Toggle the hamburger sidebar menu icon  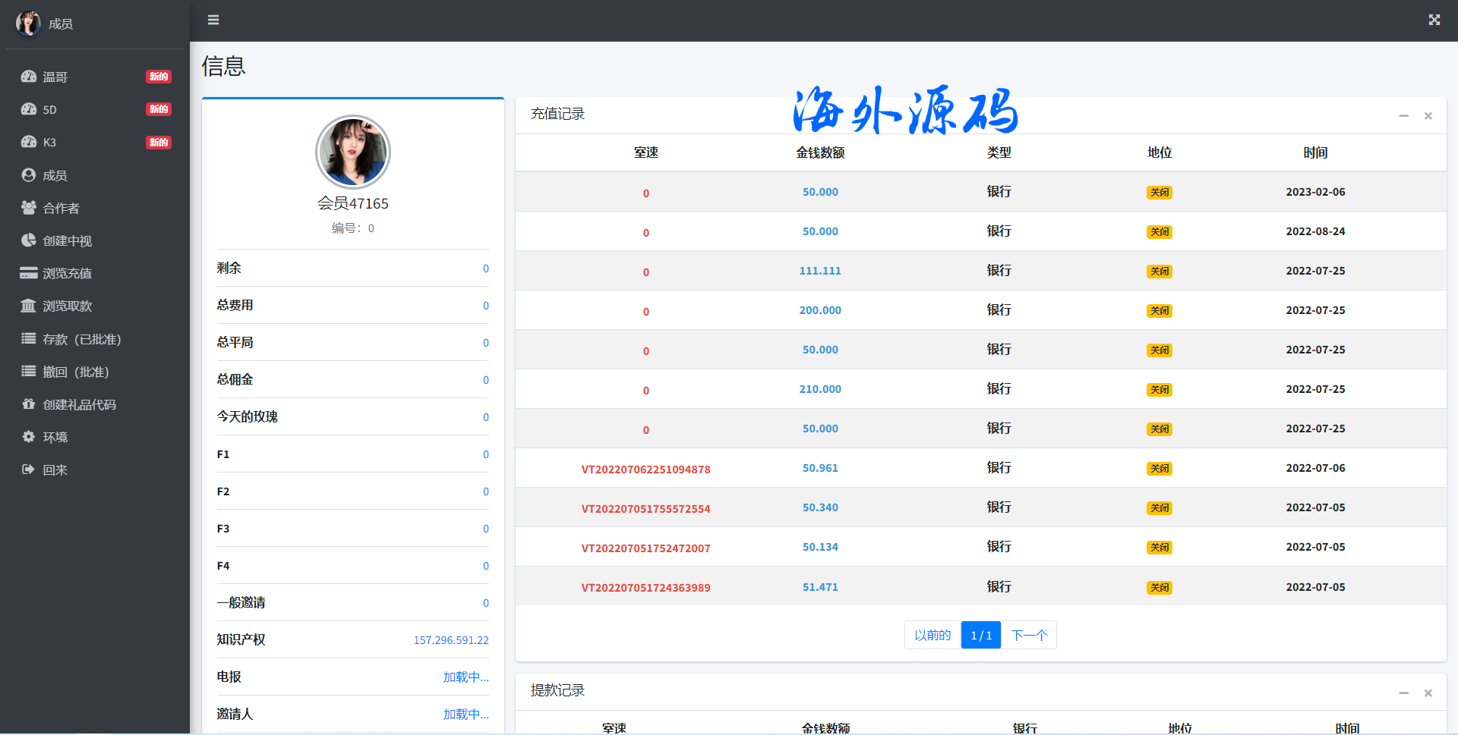pos(213,20)
